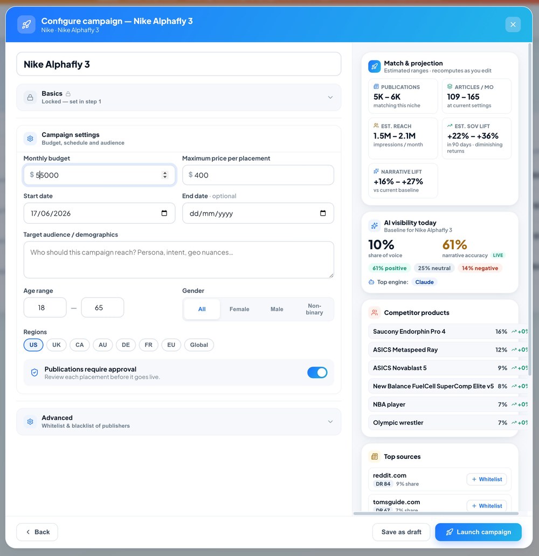Click the Advanced section gear icon
Image resolution: width=539 pixels, height=556 pixels.
[30, 422]
